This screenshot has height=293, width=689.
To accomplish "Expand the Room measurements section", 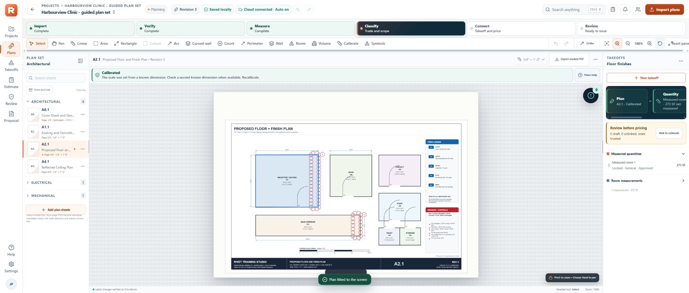I will coord(683,181).
